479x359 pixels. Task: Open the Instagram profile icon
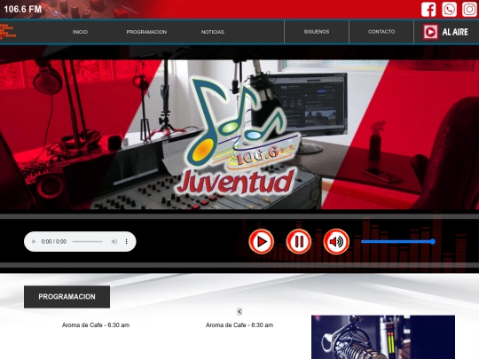click(469, 9)
